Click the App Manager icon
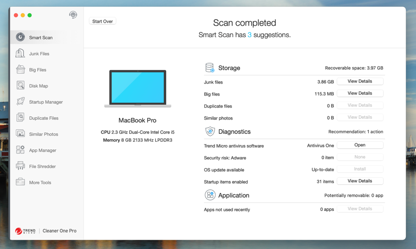This screenshot has width=416, height=249. click(20, 150)
